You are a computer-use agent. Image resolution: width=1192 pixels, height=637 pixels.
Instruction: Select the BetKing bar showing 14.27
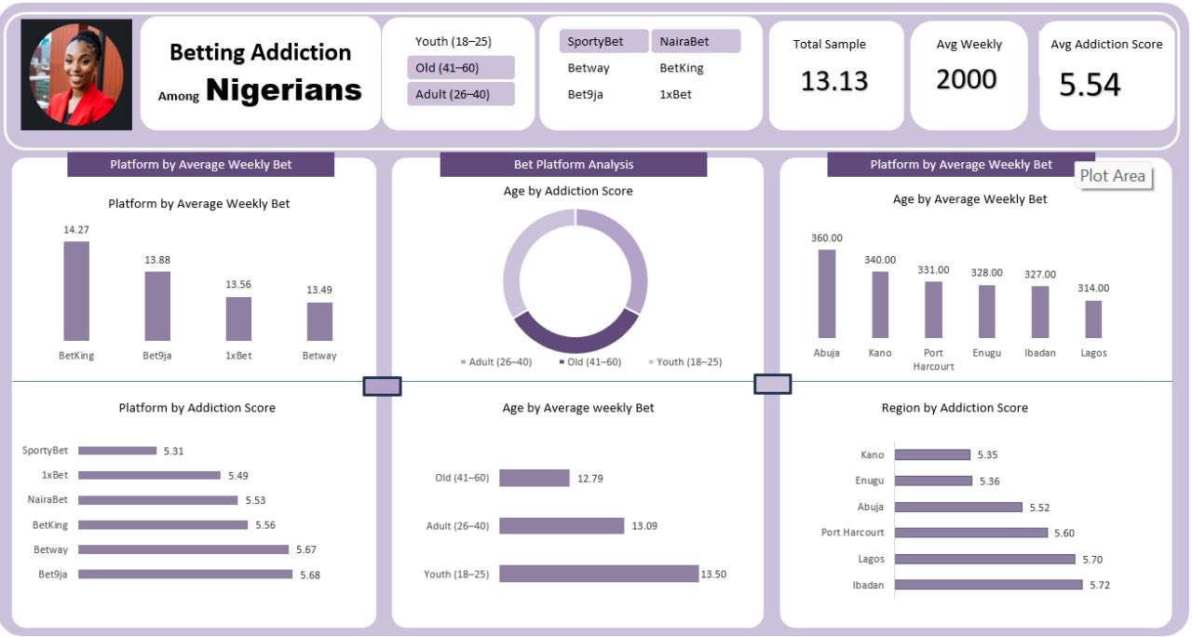pyautogui.click(x=76, y=291)
